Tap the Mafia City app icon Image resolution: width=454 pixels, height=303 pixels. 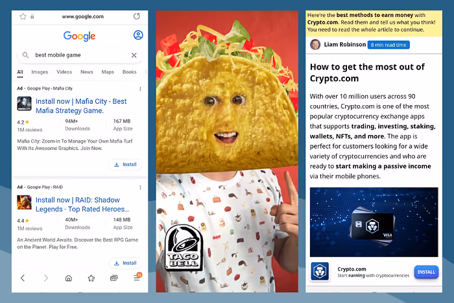pos(25,104)
